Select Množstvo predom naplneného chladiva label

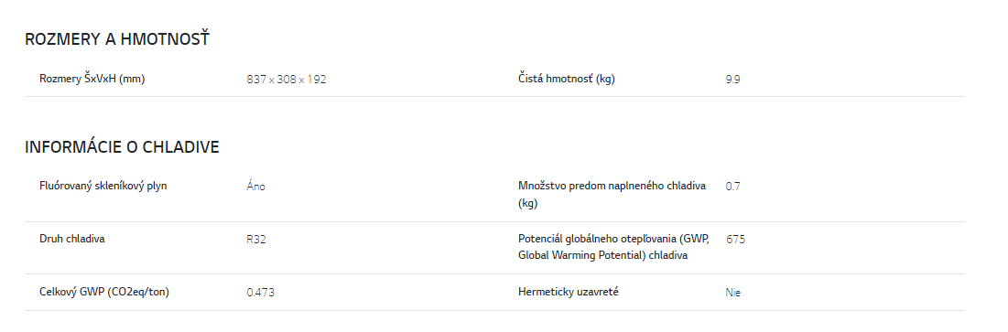[612, 195]
